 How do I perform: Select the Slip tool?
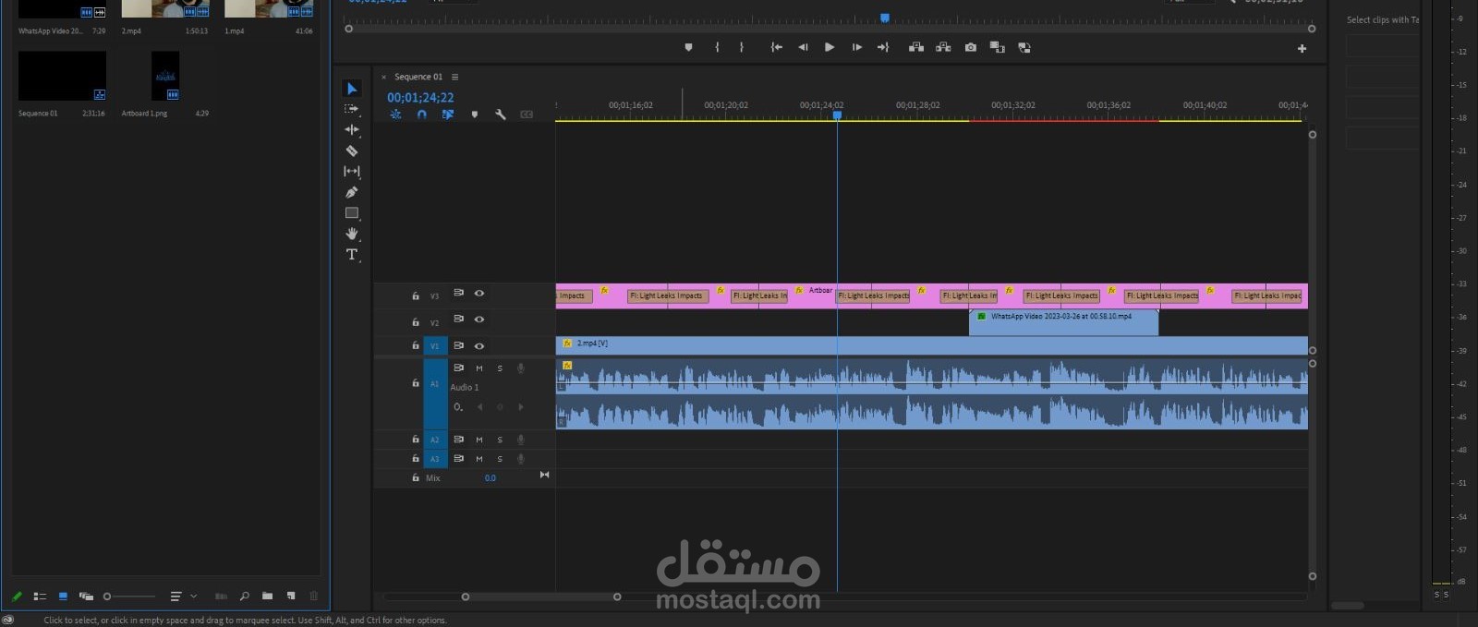pyautogui.click(x=352, y=171)
